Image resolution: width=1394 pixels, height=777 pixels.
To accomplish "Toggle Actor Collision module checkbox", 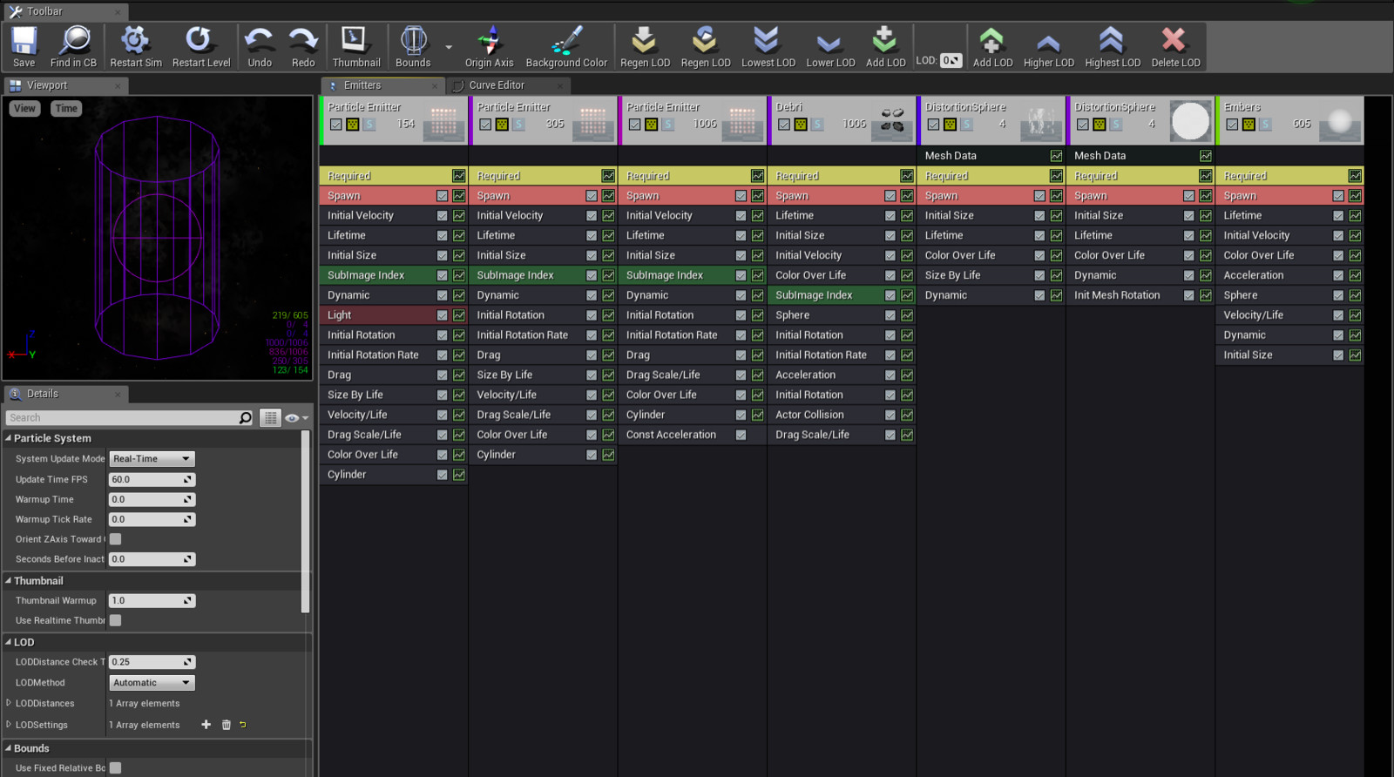I will [890, 415].
